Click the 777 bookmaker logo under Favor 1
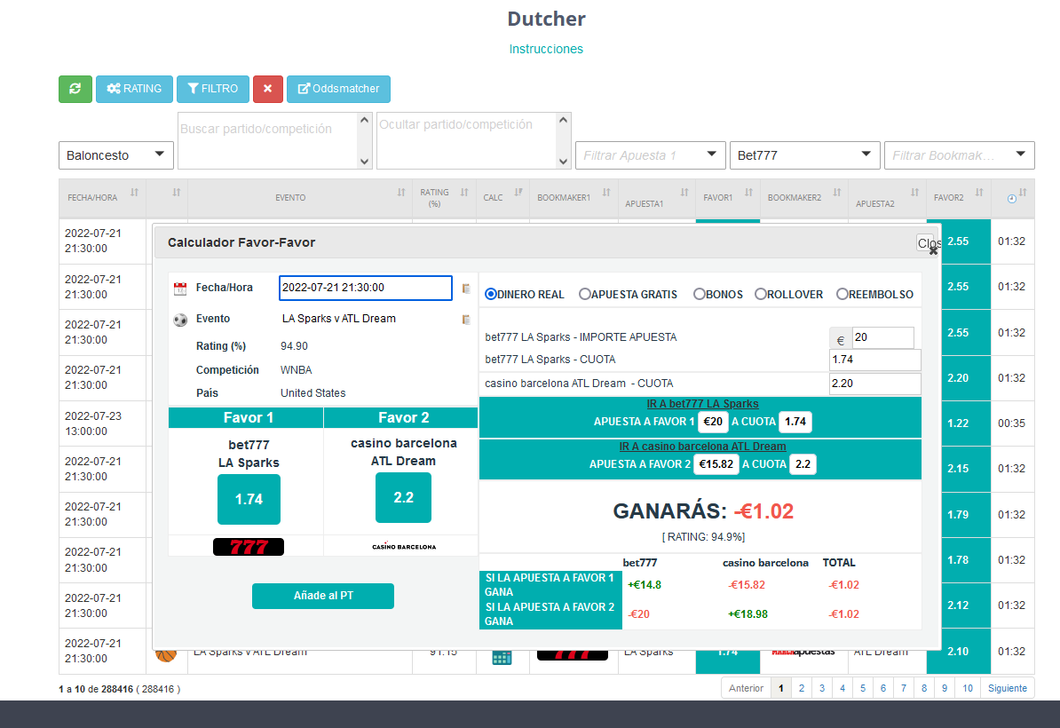 (x=248, y=546)
